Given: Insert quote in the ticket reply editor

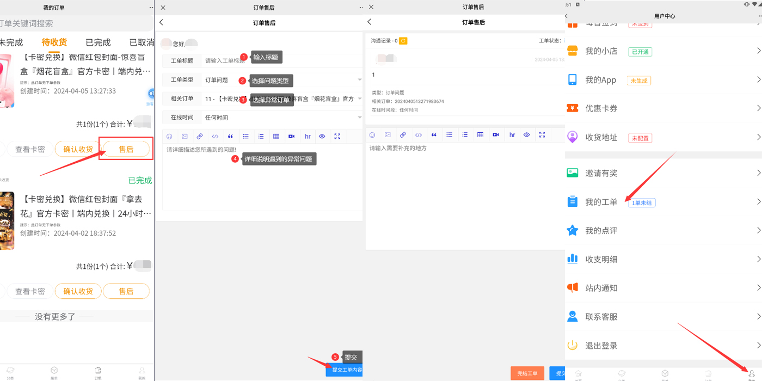Looking at the screenshot, I should click(x=434, y=135).
